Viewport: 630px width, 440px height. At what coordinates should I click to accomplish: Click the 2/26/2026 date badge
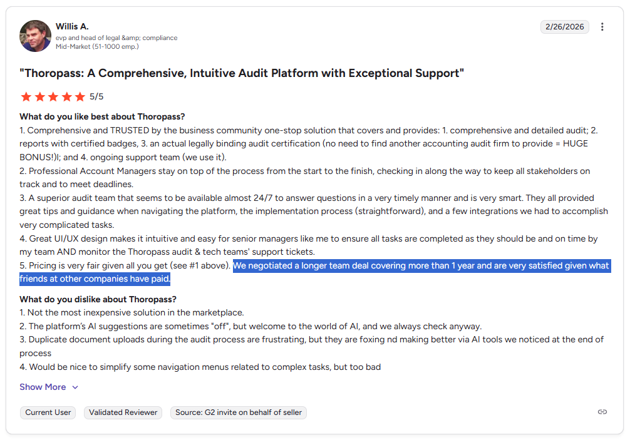(564, 27)
